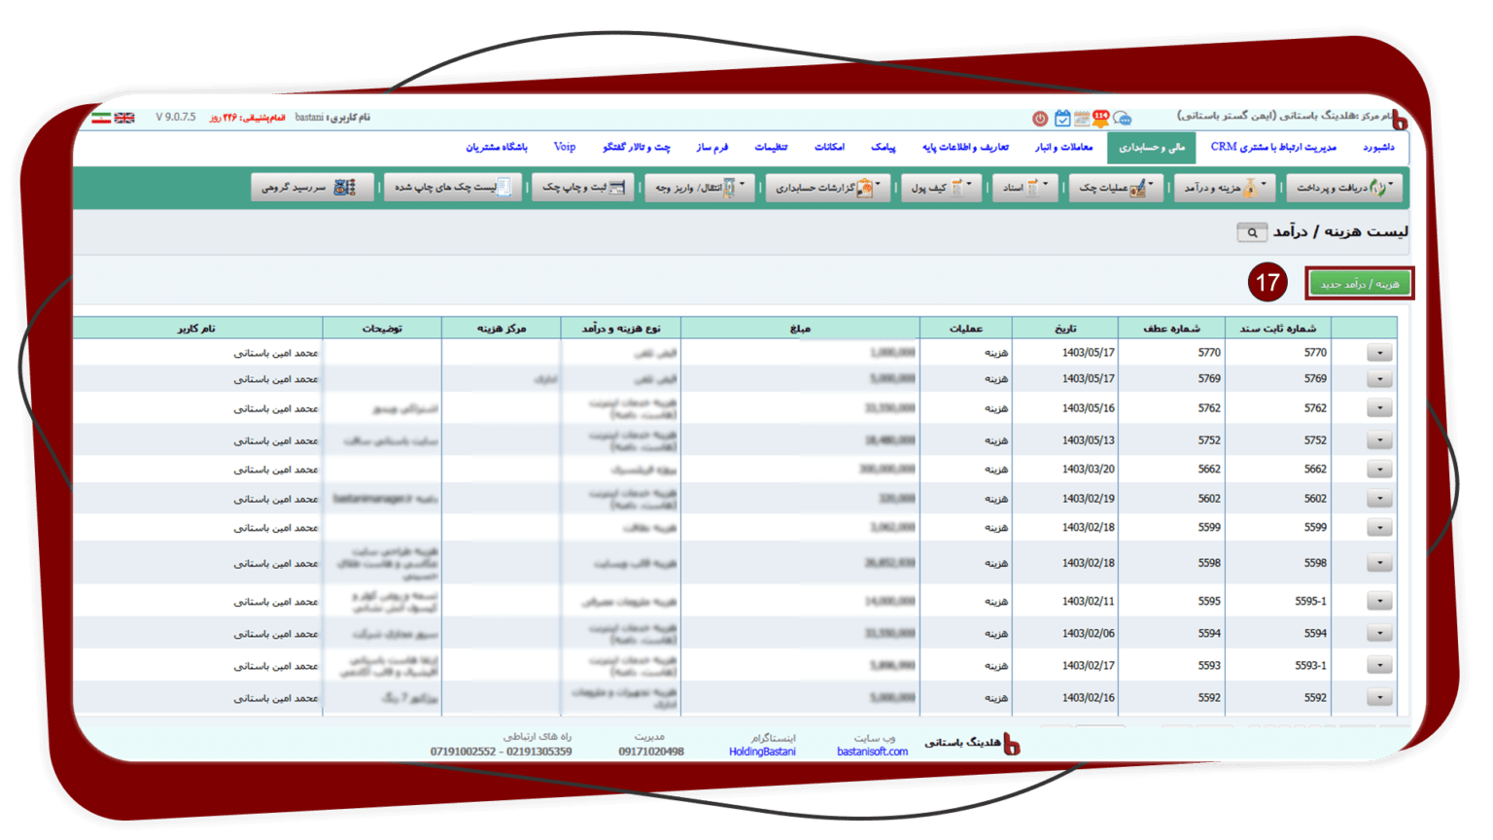The width and height of the screenshot is (1493, 840).
Task: Expand the row actions dropdown for 5592
Action: (x=1379, y=698)
